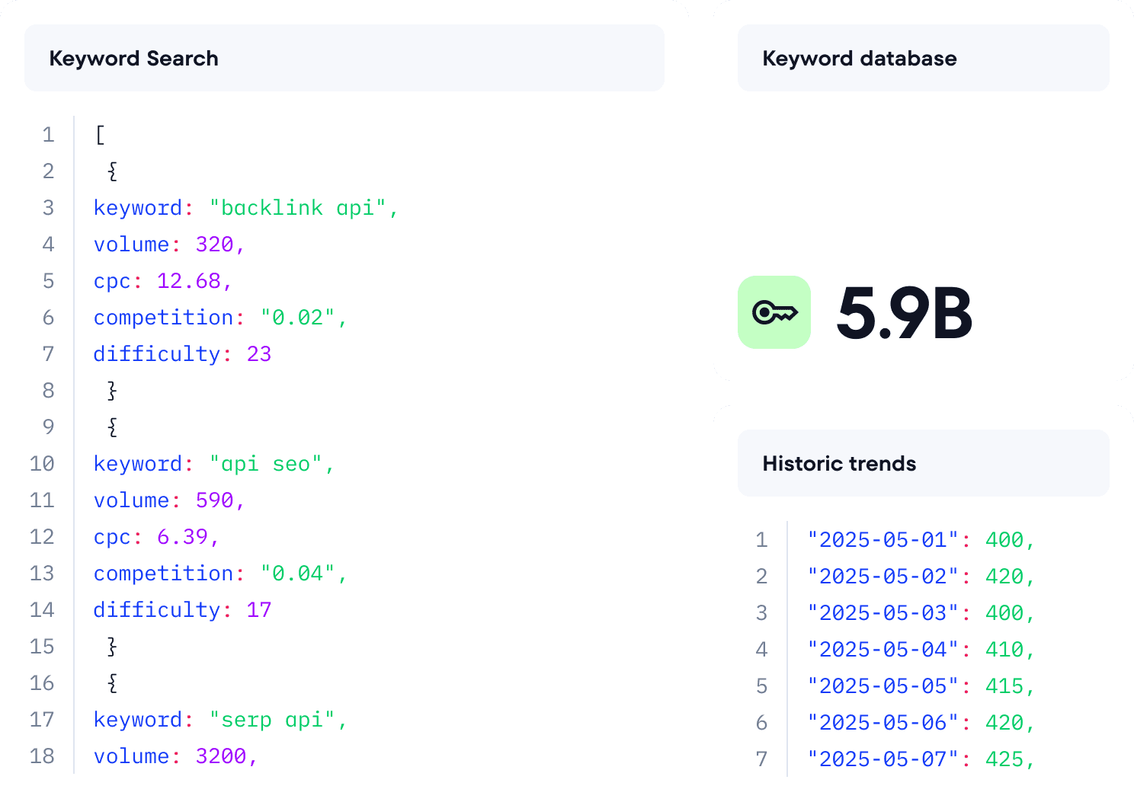Click the "2025-05-02" date key
The image size is (1134, 786).
click(x=883, y=577)
